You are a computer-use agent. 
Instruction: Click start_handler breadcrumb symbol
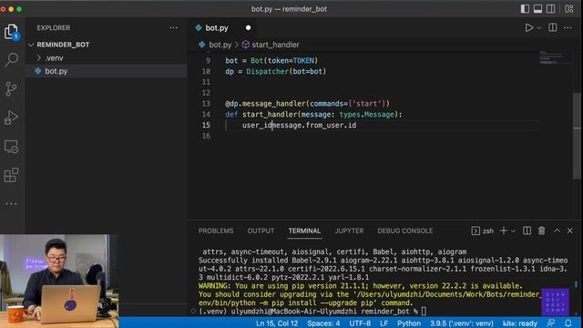click(x=275, y=45)
